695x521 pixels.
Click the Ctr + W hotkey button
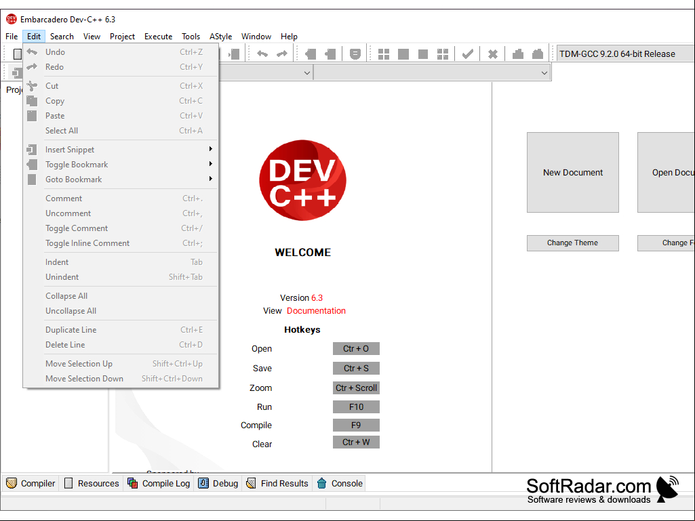(356, 442)
